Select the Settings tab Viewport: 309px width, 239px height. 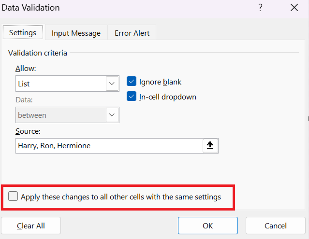tap(23, 33)
